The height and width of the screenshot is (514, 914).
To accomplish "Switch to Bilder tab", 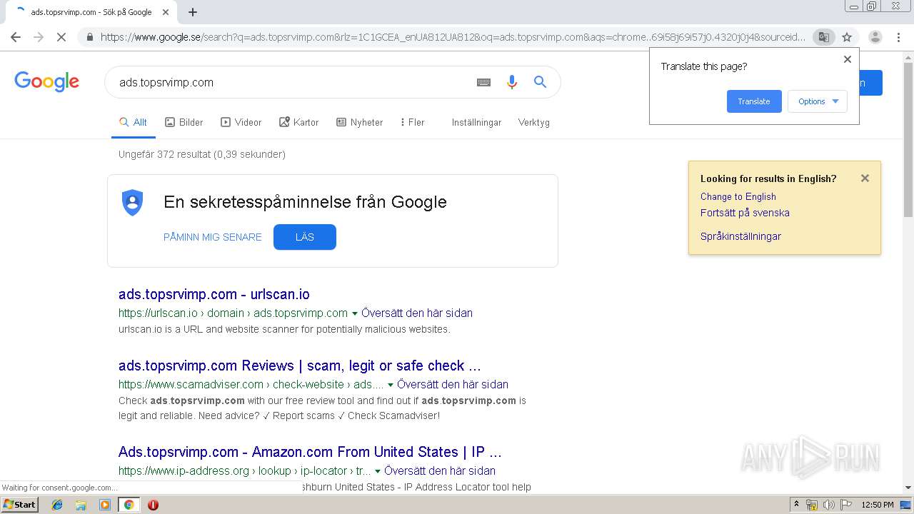I will pyautogui.click(x=184, y=122).
